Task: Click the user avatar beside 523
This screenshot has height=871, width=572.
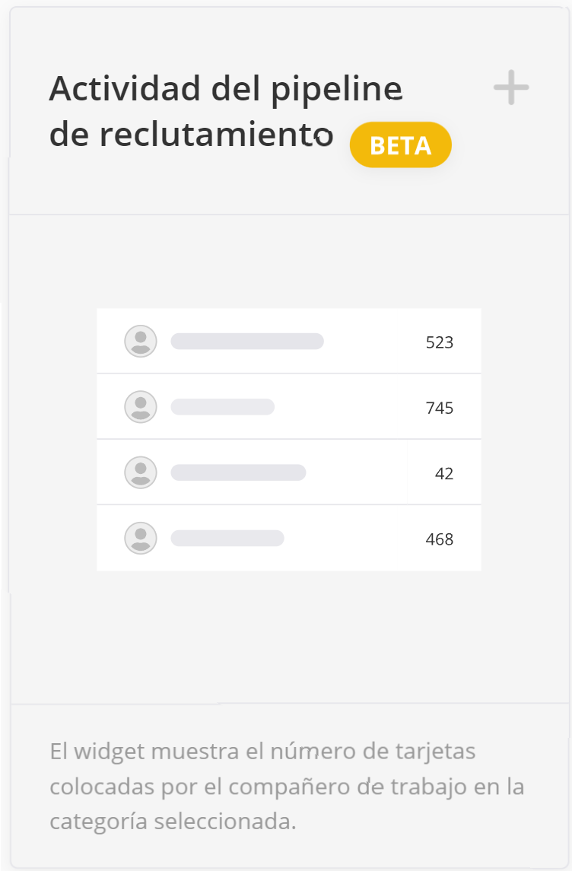Action: coord(141,342)
